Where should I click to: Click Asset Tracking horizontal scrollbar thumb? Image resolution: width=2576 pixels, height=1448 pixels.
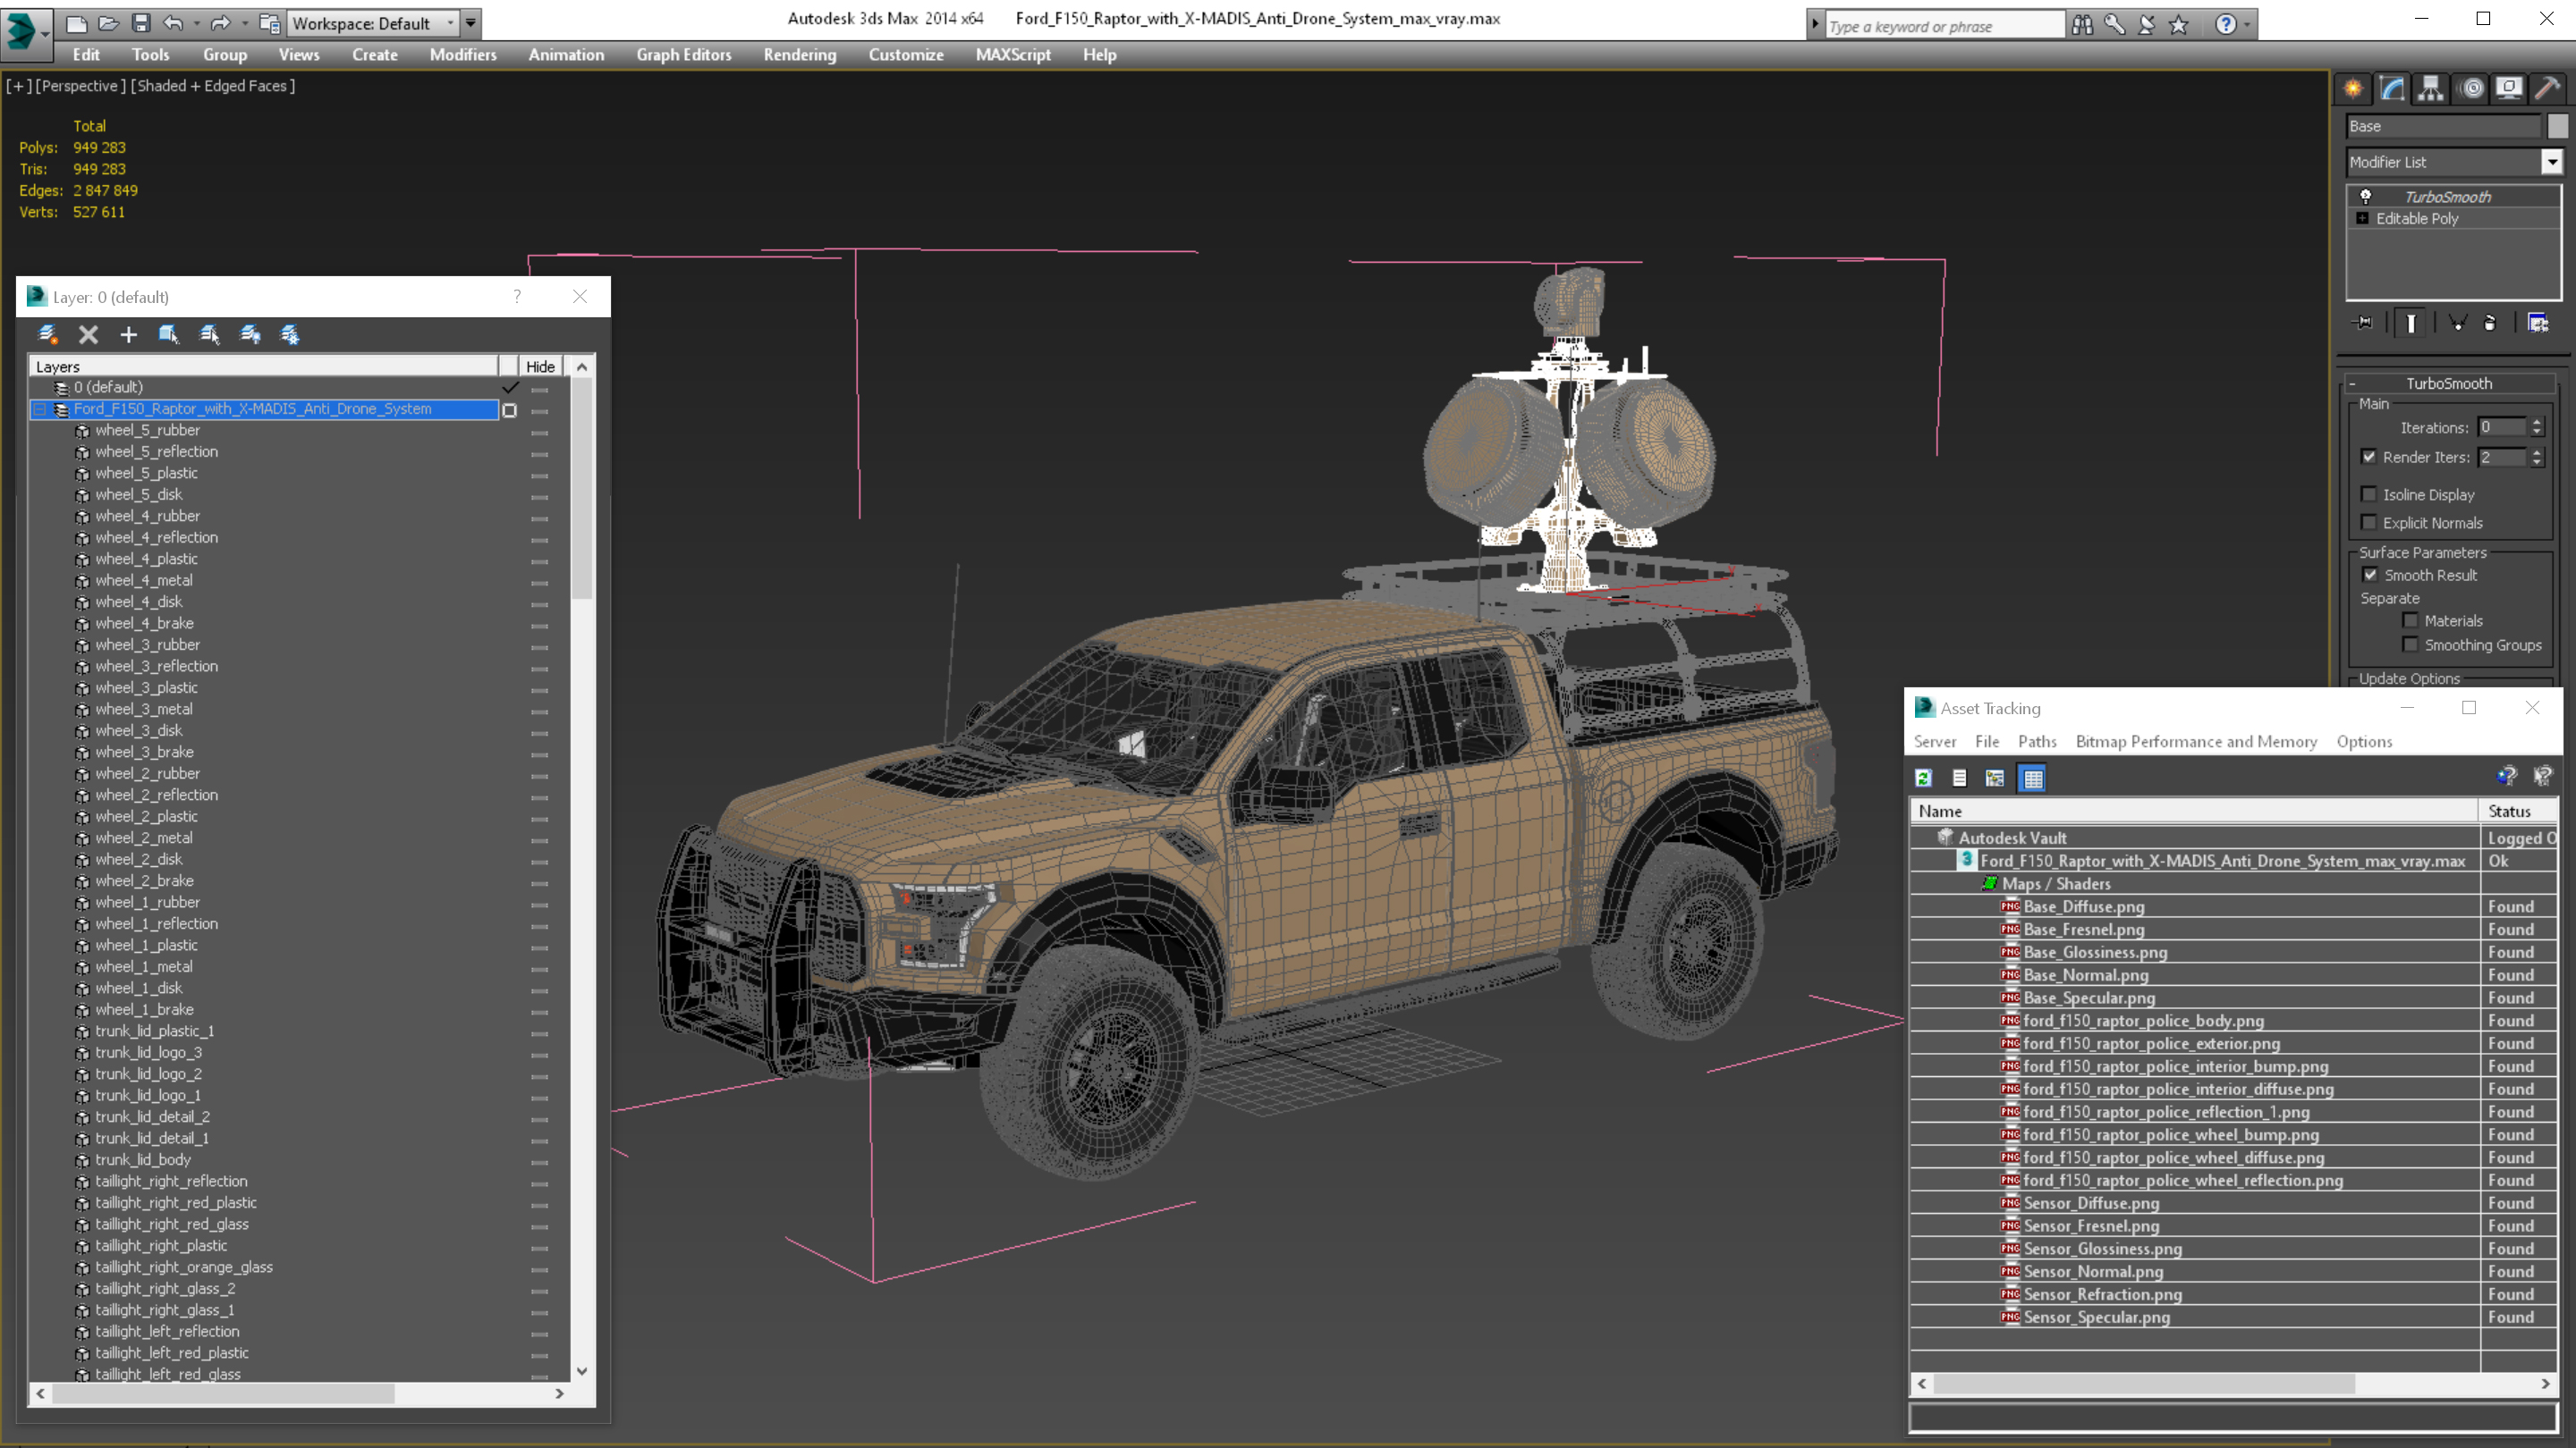pos(2144,1384)
